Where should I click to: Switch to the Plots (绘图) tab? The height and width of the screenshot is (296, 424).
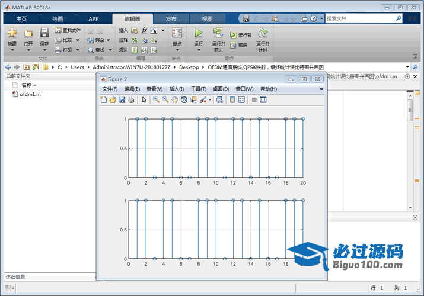point(58,19)
